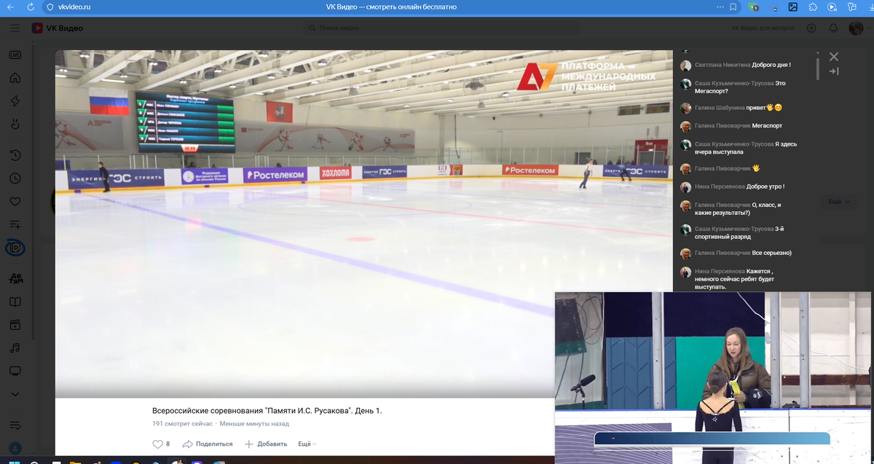
Task: Click the main livestream video player
Action: tap(363, 224)
